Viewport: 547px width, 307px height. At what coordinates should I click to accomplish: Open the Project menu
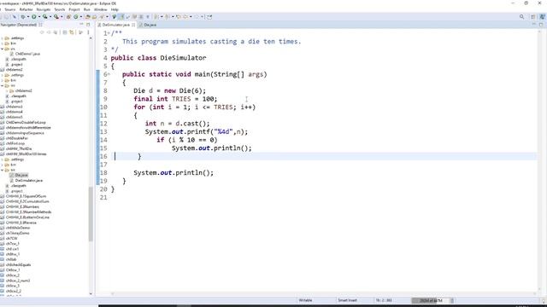click(74, 9)
